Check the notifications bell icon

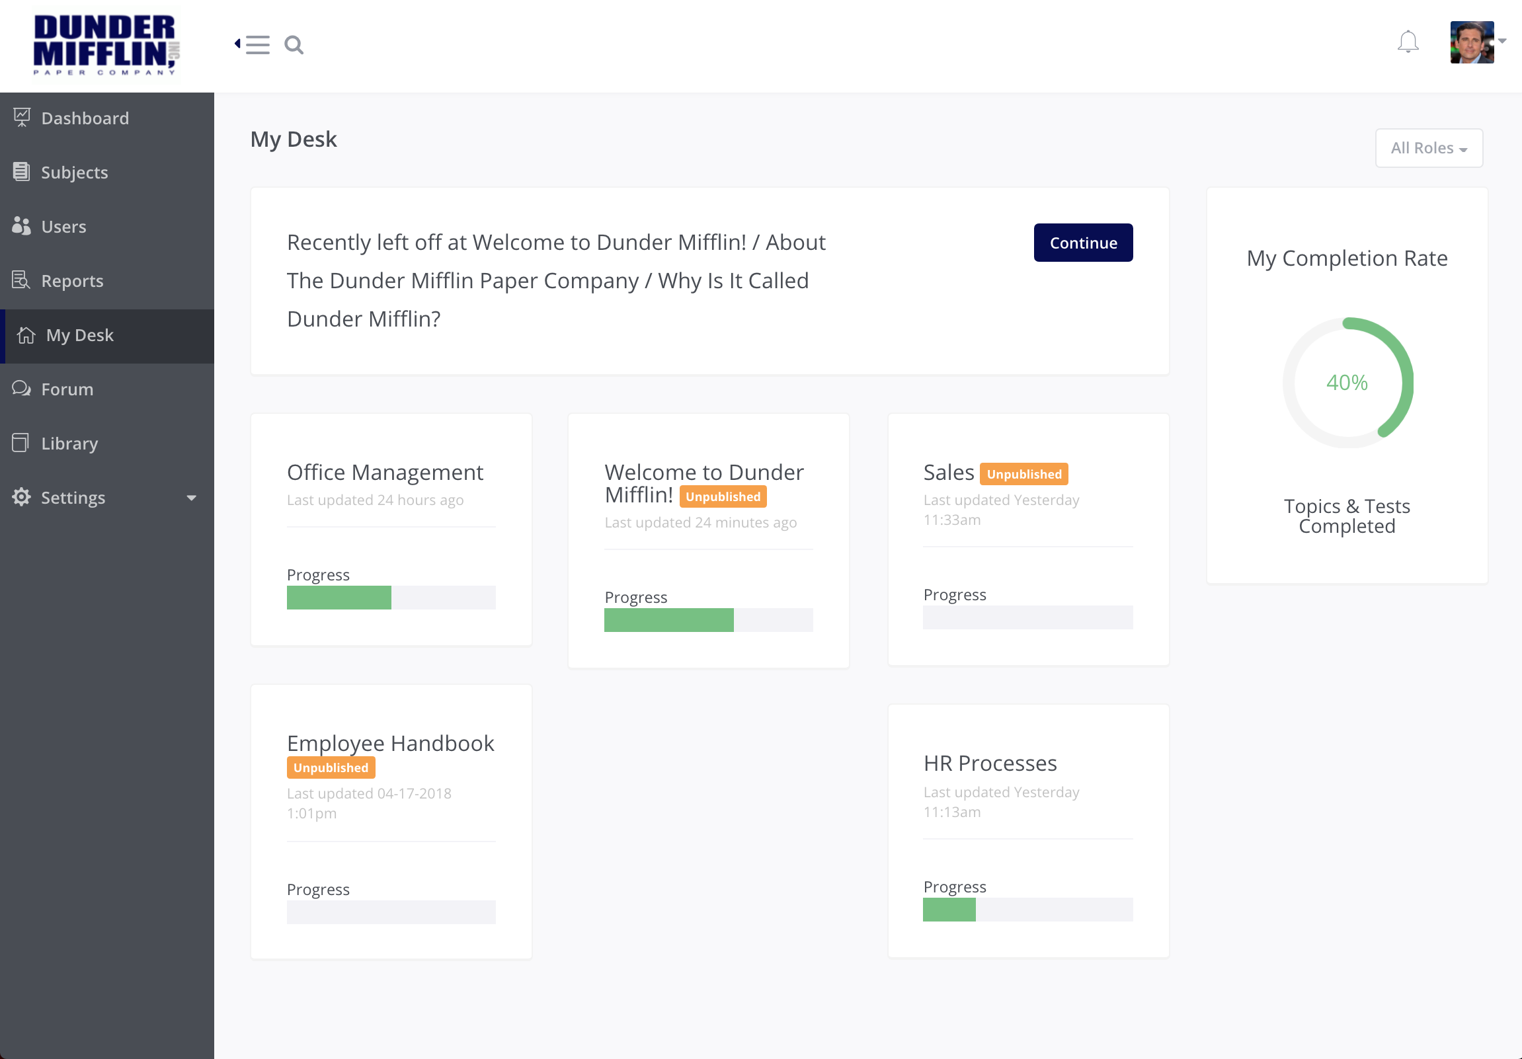coord(1408,42)
